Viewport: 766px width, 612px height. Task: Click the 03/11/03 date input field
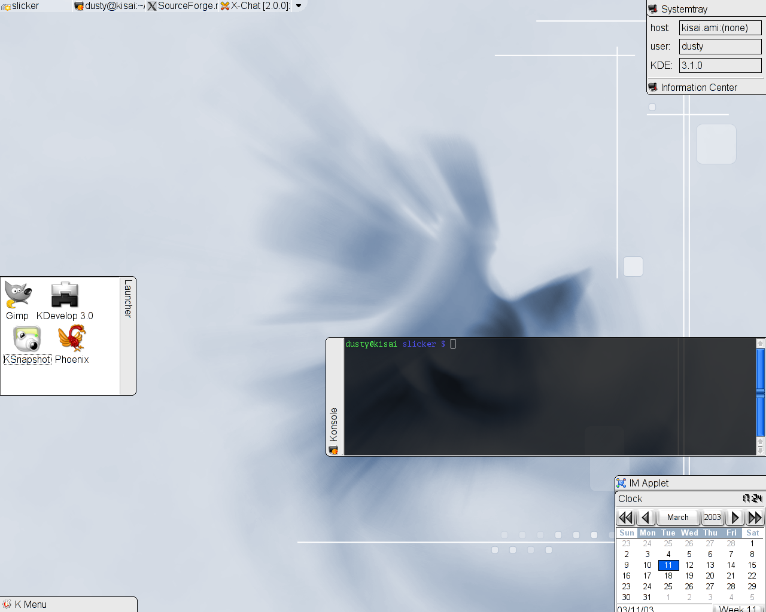(664, 608)
